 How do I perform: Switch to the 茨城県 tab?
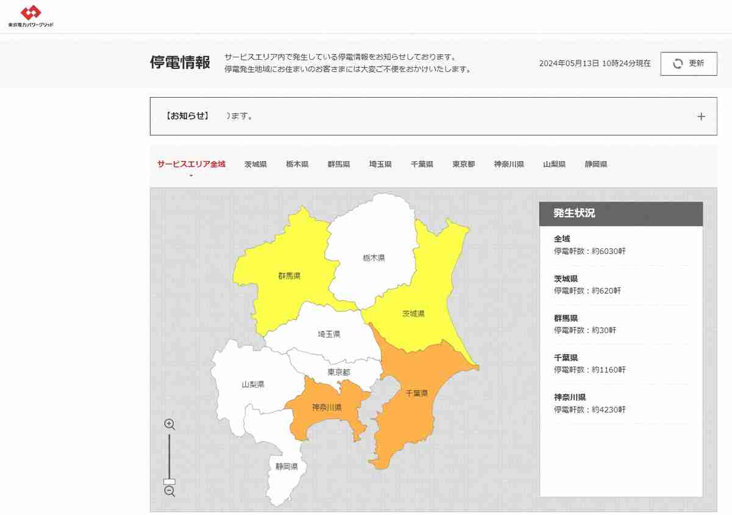(256, 164)
